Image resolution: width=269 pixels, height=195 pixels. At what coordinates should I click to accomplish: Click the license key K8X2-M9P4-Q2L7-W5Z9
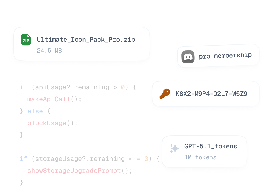(212, 94)
